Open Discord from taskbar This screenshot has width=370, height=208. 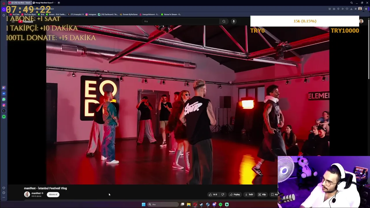(x=214, y=205)
